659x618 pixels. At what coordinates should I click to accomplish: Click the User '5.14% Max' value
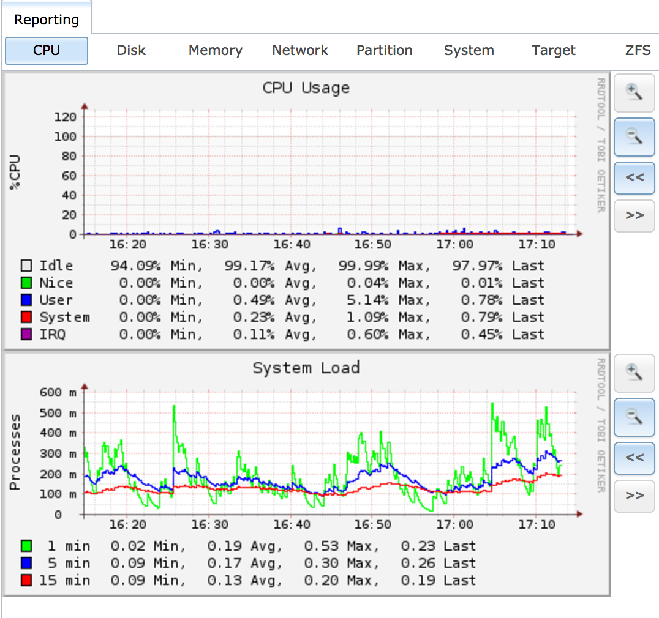[389, 300]
